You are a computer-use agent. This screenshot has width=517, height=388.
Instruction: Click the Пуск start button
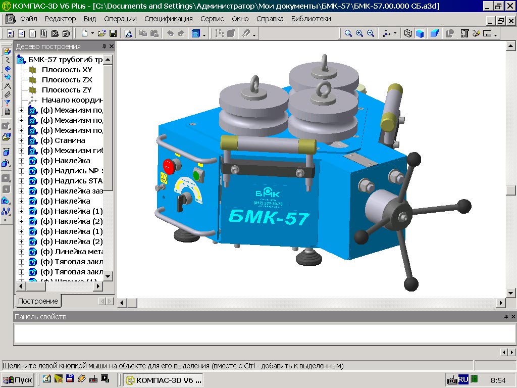18,380
